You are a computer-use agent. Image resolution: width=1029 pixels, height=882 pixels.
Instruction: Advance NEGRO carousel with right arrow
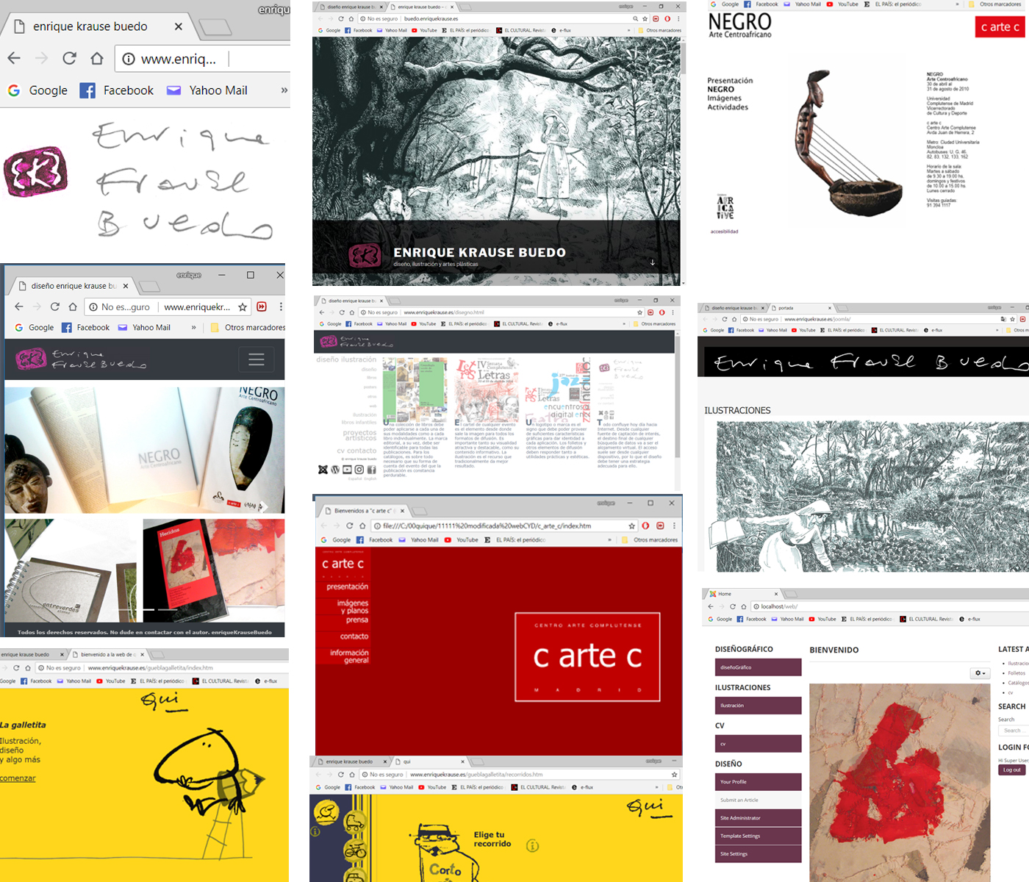[263, 506]
